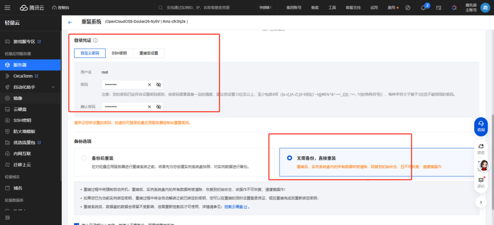Go back with the blue arrow
Screen dimensions: 494x225
pyautogui.click(x=70, y=22)
